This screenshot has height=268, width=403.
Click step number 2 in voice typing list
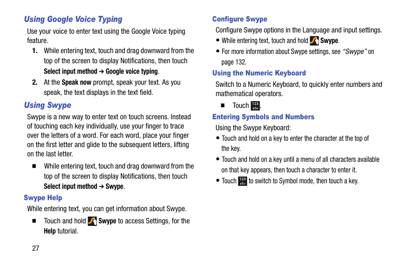(x=35, y=83)
